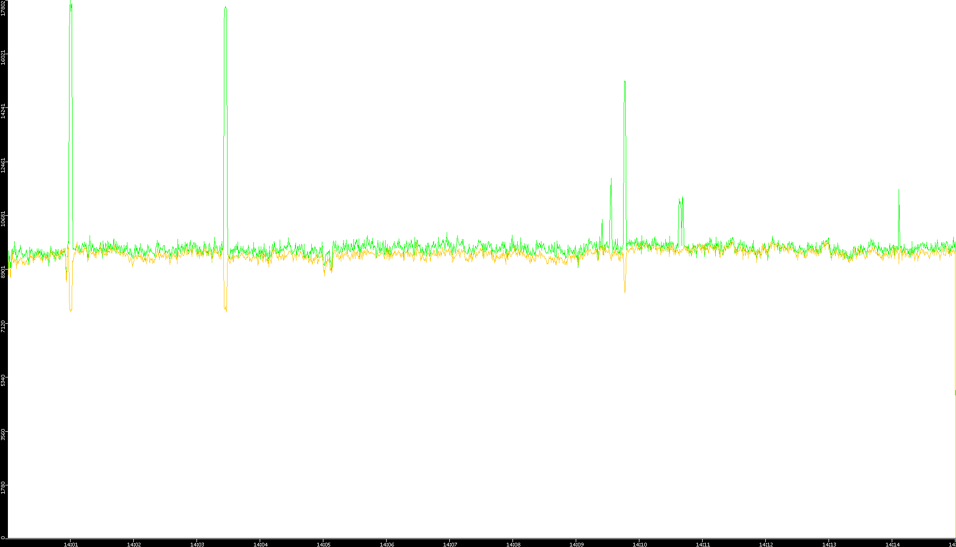Click the 5340 Y-axis label

[3, 380]
